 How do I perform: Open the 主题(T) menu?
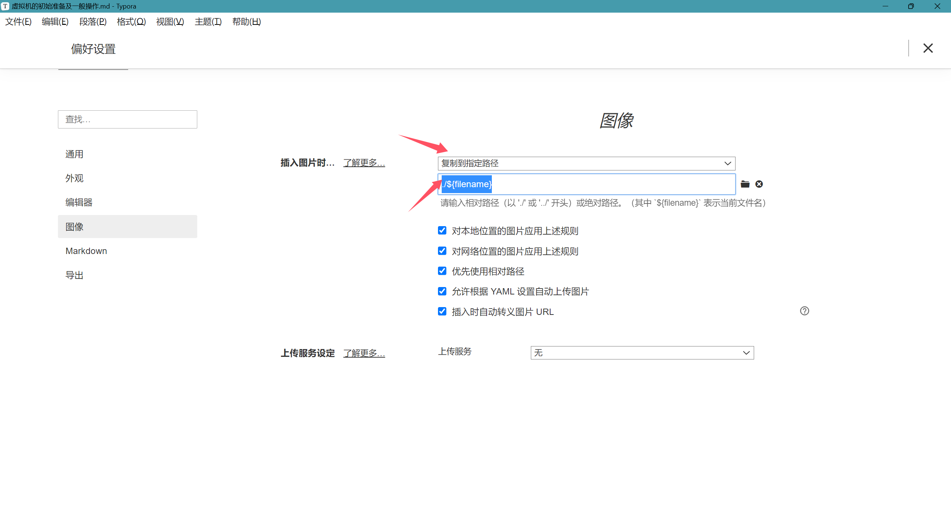(x=208, y=22)
